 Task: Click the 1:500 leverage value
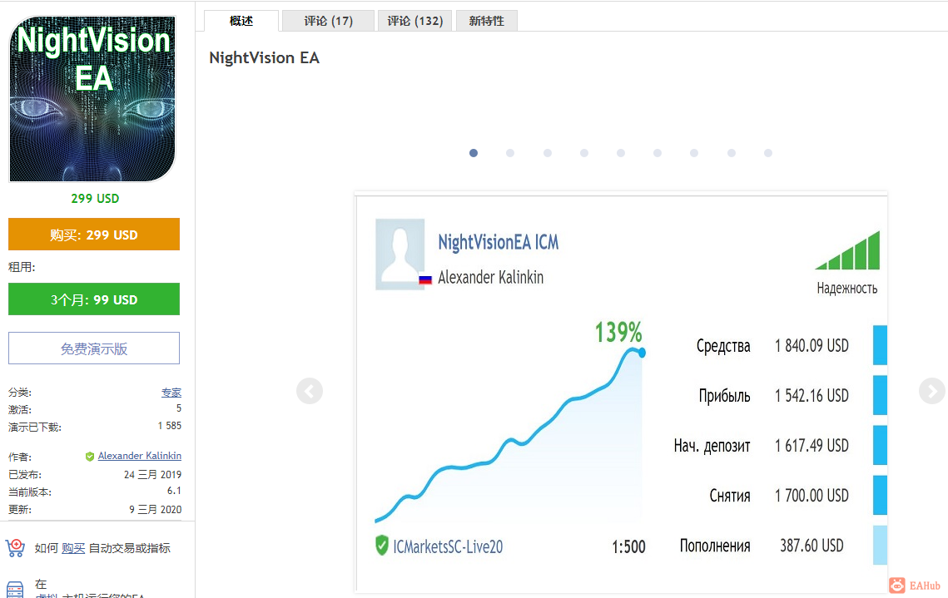click(x=628, y=547)
